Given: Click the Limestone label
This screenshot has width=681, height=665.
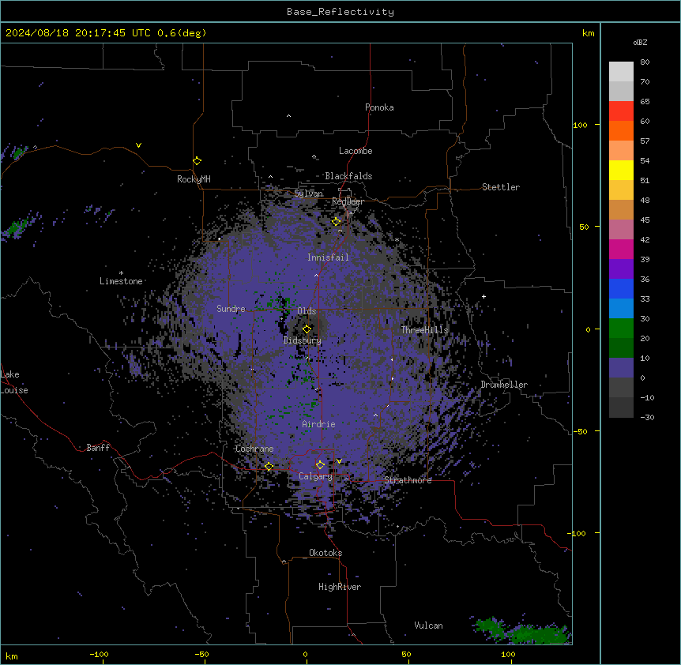Looking at the screenshot, I should 121,281.
